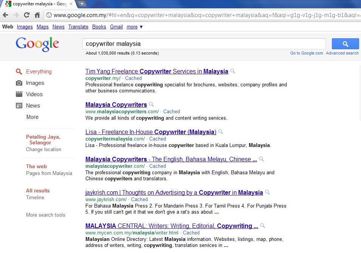Preview jaykrish.com result with magnifier icon
Image resolution: width=361 pixels, height=253 pixels.
[267, 192]
